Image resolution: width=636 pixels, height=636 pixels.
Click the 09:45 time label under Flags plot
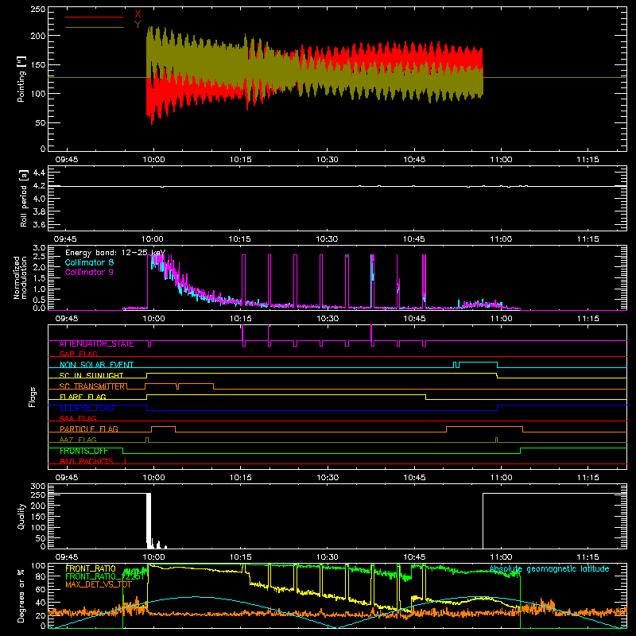coord(67,478)
